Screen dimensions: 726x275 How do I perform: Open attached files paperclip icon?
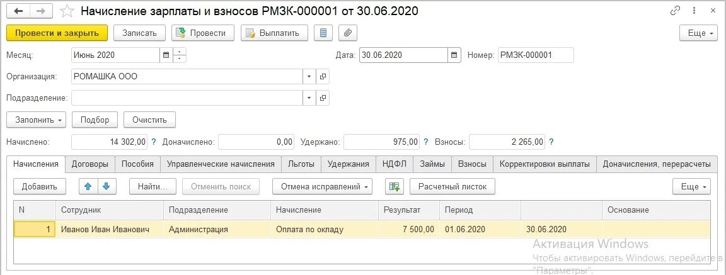coord(347,33)
